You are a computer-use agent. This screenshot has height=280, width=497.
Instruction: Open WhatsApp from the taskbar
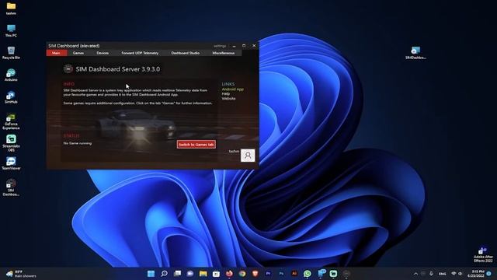[308, 273]
